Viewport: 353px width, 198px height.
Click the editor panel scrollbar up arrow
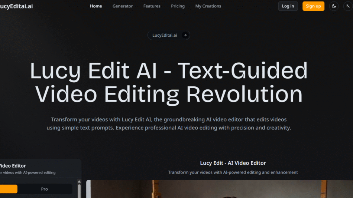79,182
